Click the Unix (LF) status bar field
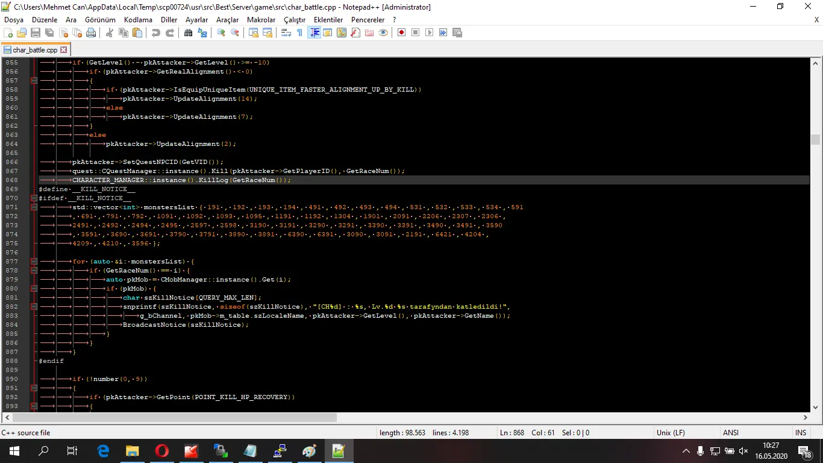823x463 pixels. pos(671,433)
